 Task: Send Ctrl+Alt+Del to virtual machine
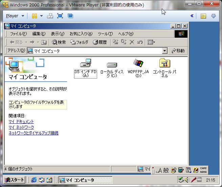[50, 16]
